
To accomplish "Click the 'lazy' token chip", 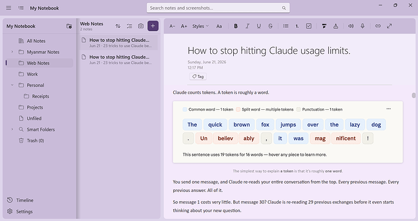I will tap(355, 124).
